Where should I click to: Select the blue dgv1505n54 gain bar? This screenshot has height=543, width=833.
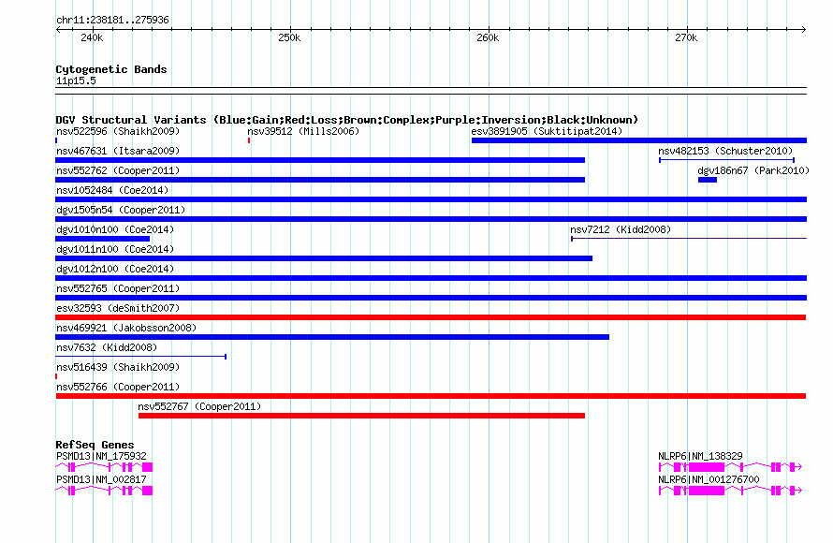tap(431, 219)
